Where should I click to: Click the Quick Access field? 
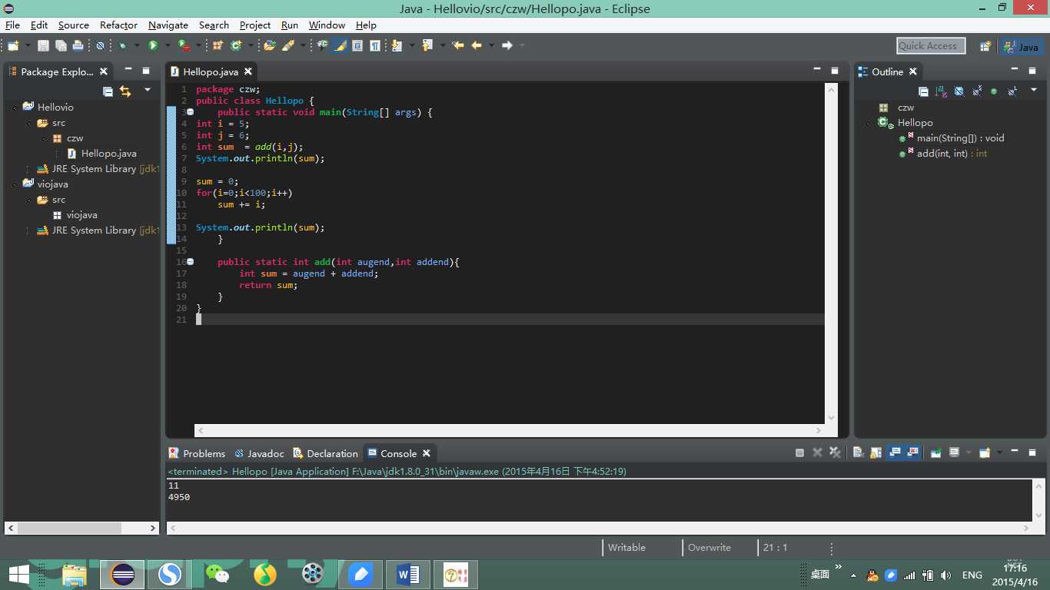pos(930,46)
